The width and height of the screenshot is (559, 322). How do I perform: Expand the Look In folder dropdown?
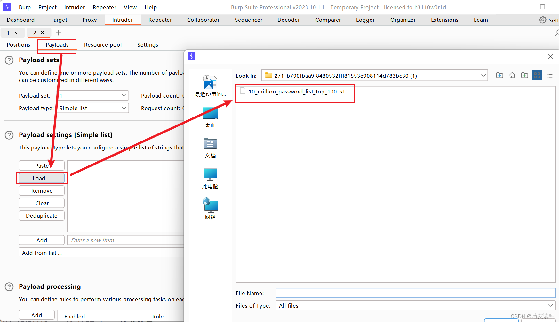[483, 75]
